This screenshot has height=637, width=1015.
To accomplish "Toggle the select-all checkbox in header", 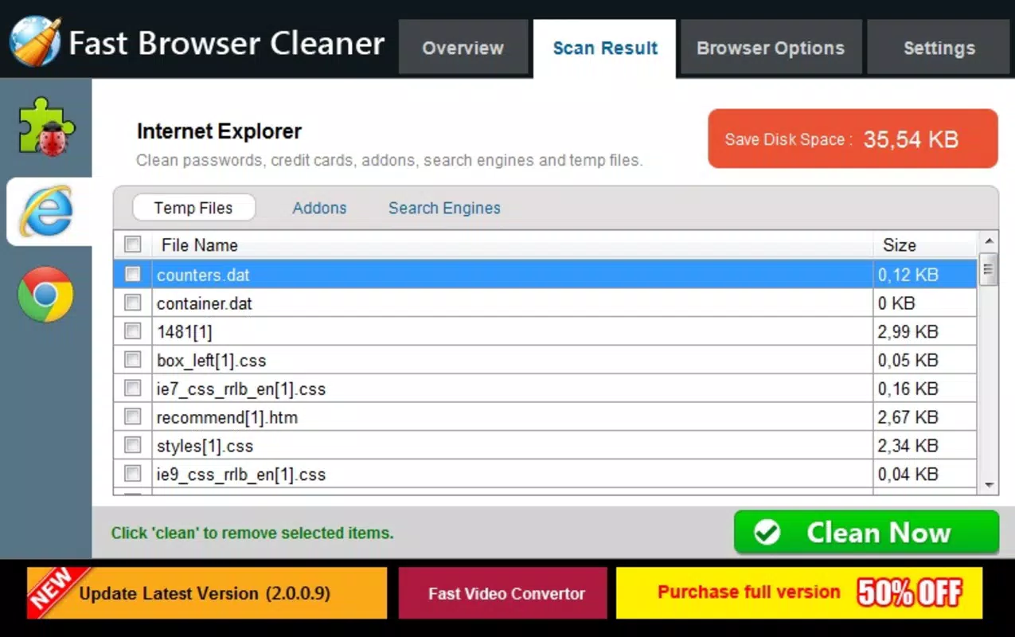I will point(133,244).
